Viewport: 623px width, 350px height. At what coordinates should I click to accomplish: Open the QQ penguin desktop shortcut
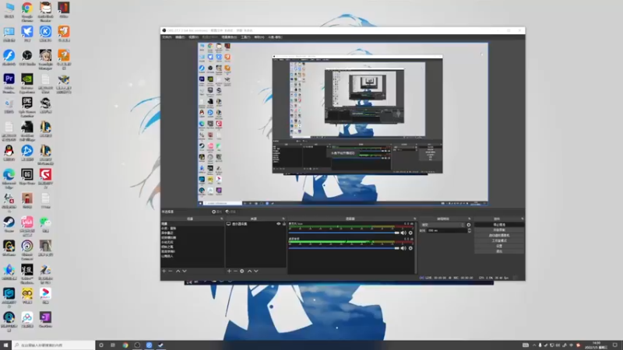9,153
